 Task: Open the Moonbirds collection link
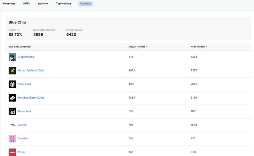pyautogui.click(x=24, y=111)
